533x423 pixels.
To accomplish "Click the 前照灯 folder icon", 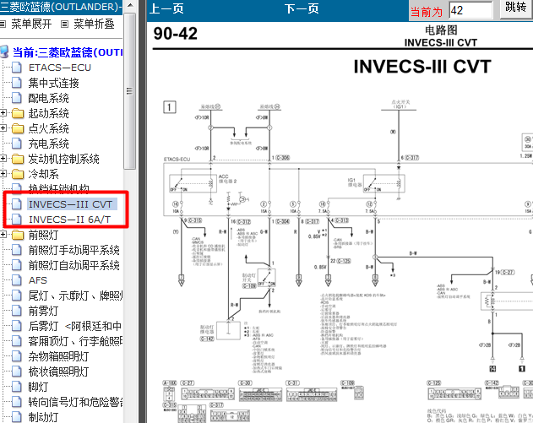I will tap(18, 235).
